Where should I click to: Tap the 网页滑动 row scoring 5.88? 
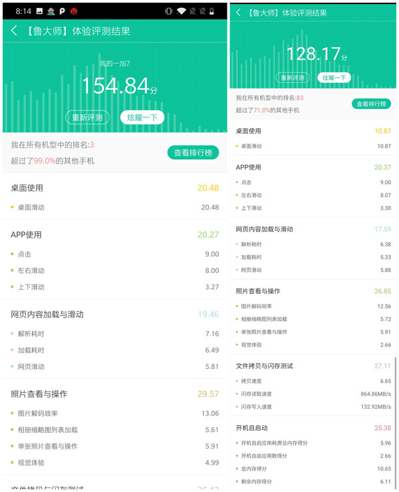coord(313,270)
